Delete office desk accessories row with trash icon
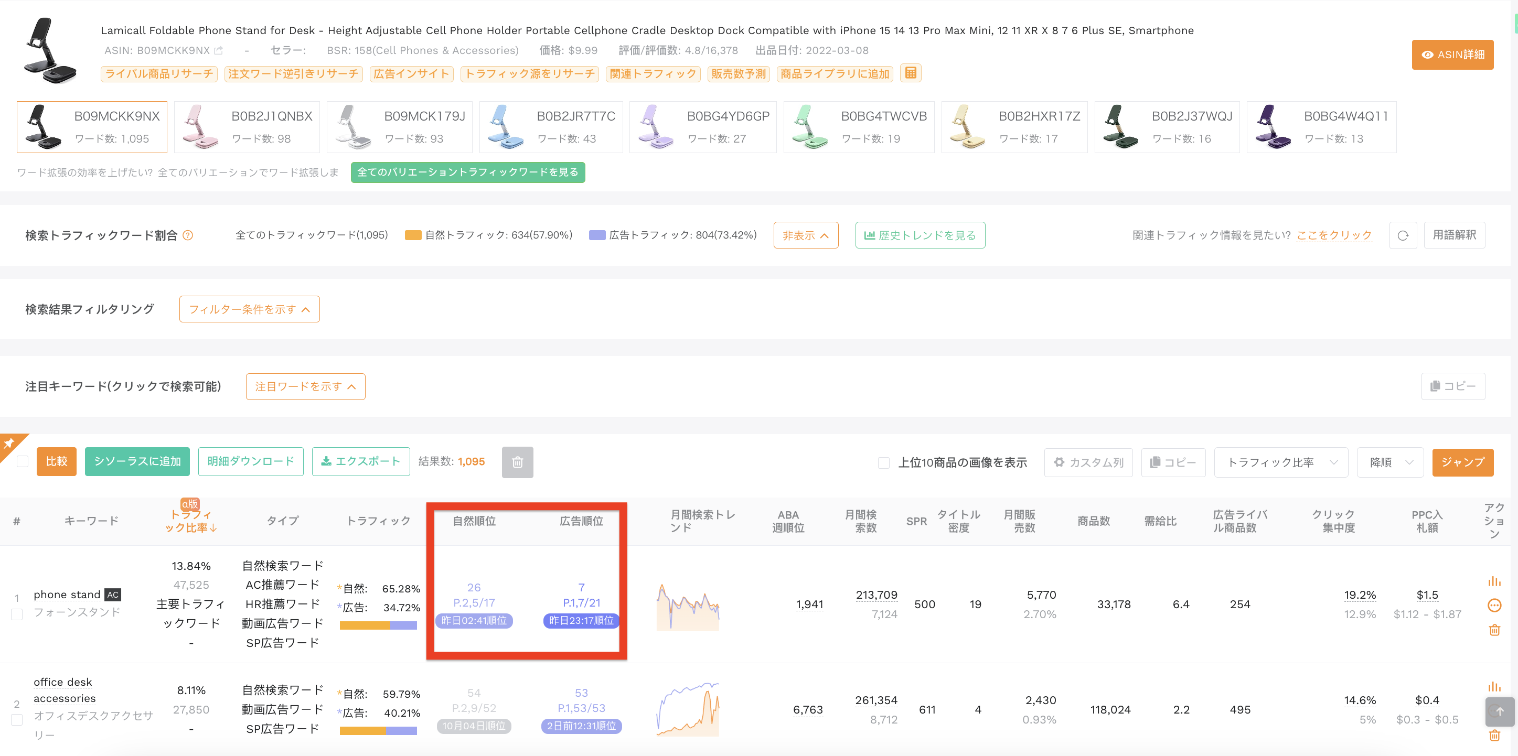Viewport: 1518px width, 756px height. (1494, 736)
